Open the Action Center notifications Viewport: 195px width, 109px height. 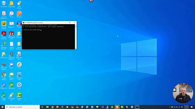[192, 107]
